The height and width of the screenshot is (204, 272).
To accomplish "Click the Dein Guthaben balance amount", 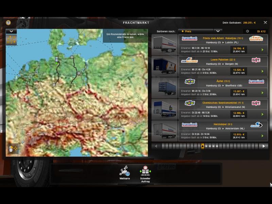I will tap(249, 23).
